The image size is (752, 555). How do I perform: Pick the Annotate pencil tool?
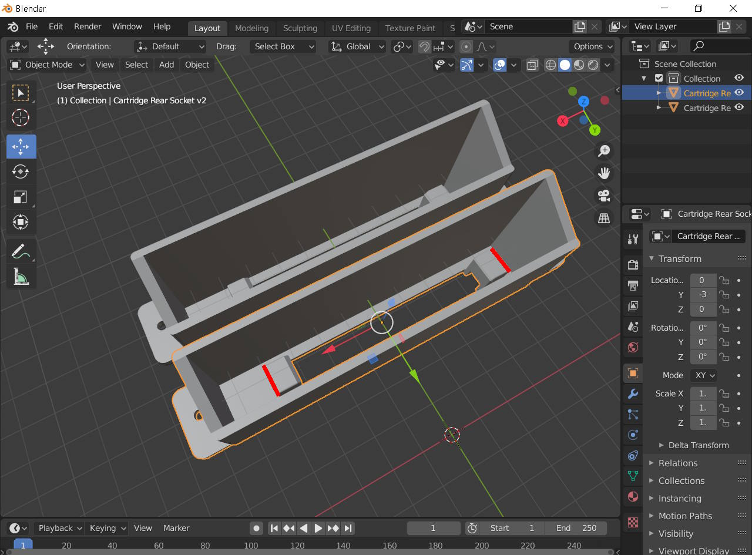pyautogui.click(x=21, y=251)
